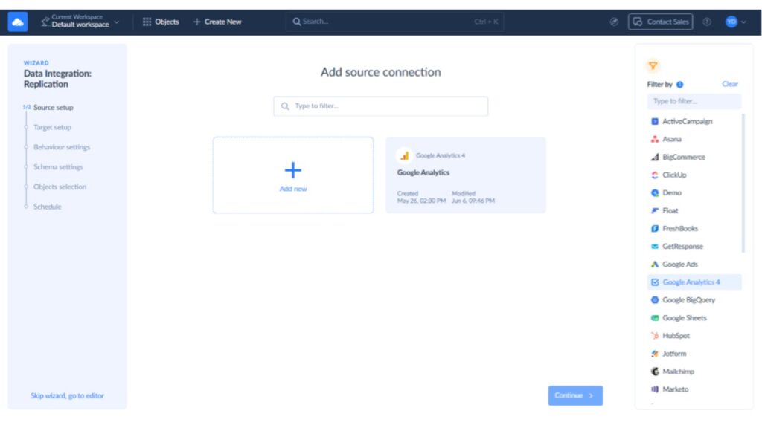Image resolution: width=762 pixels, height=428 pixels.
Task: Open the Create New menu
Action: [x=217, y=22]
